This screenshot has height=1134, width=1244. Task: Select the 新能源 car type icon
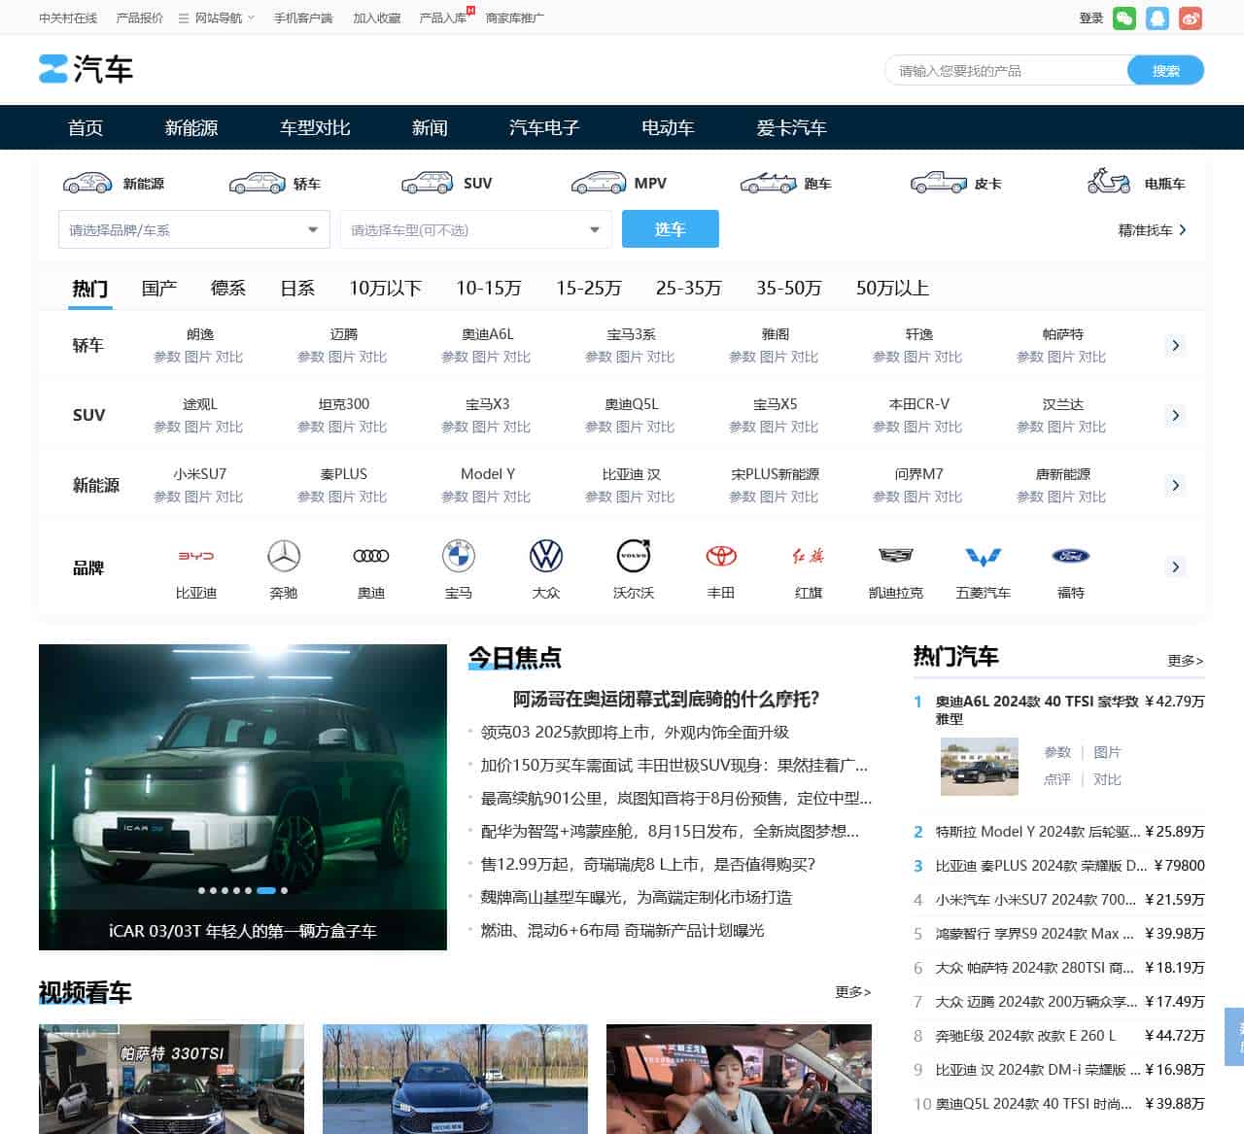[87, 183]
